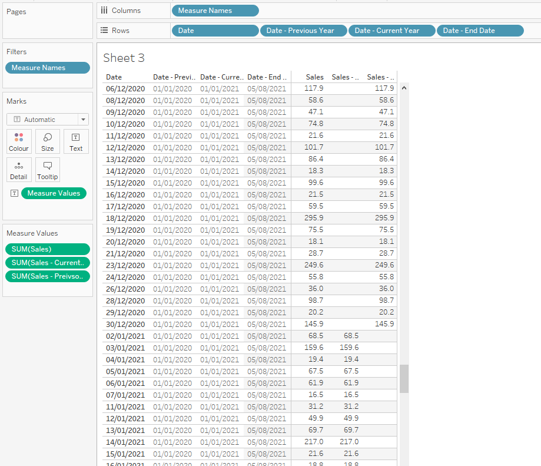
Task: Open the Detail marks card
Action: point(18,170)
